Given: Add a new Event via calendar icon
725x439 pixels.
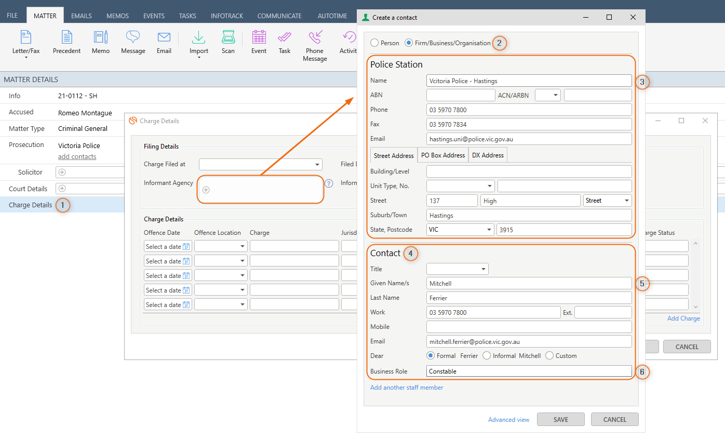Looking at the screenshot, I should [x=259, y=38].
